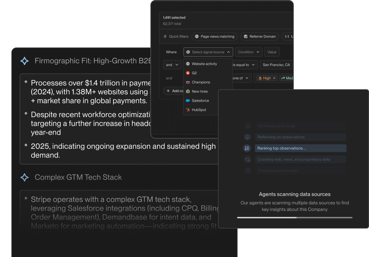Click the Ranking top observations list icon
The image size is (369, 257).
click(x=247, y=148)
